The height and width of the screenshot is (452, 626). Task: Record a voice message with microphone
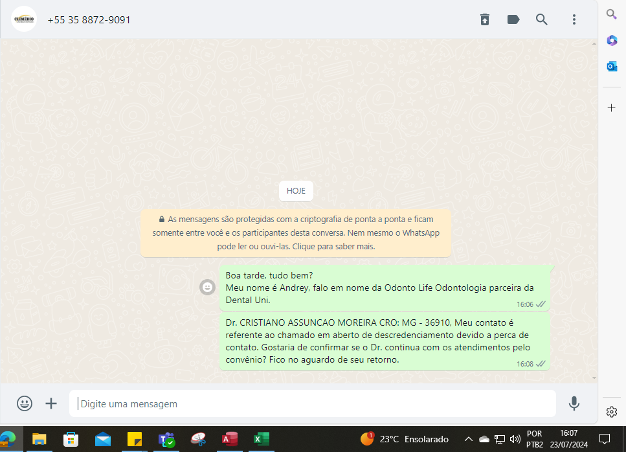(x=574, y=403)
